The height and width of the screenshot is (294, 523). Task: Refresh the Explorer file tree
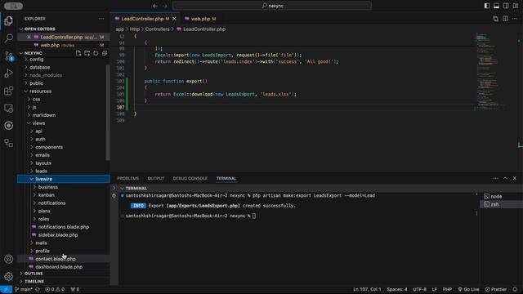(x=96, y=53)
